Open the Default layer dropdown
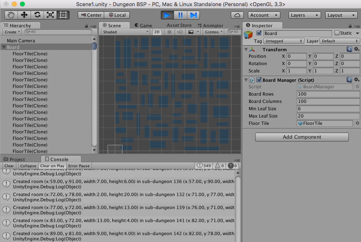 tap(339, 41)
